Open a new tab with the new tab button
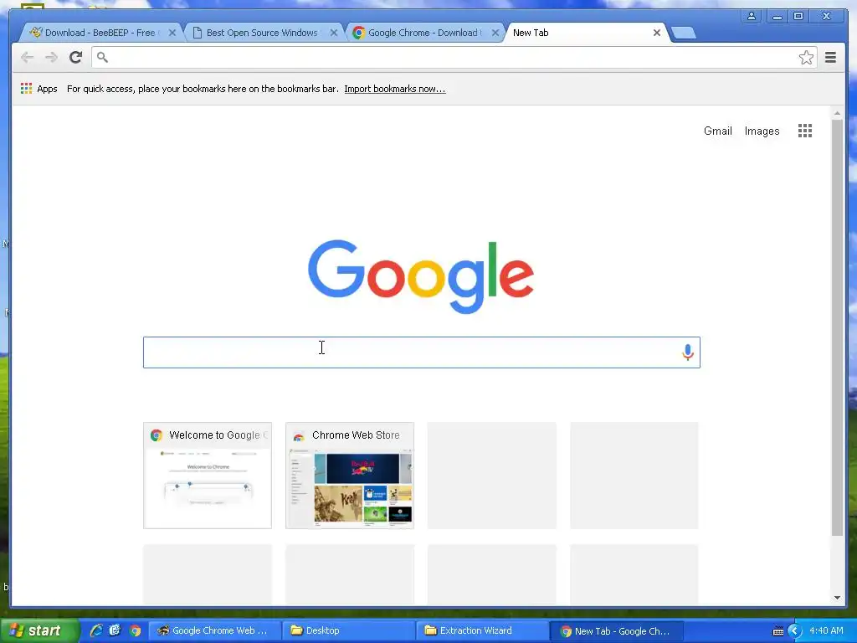Screen dimensions: 857x643 point(683,33)
